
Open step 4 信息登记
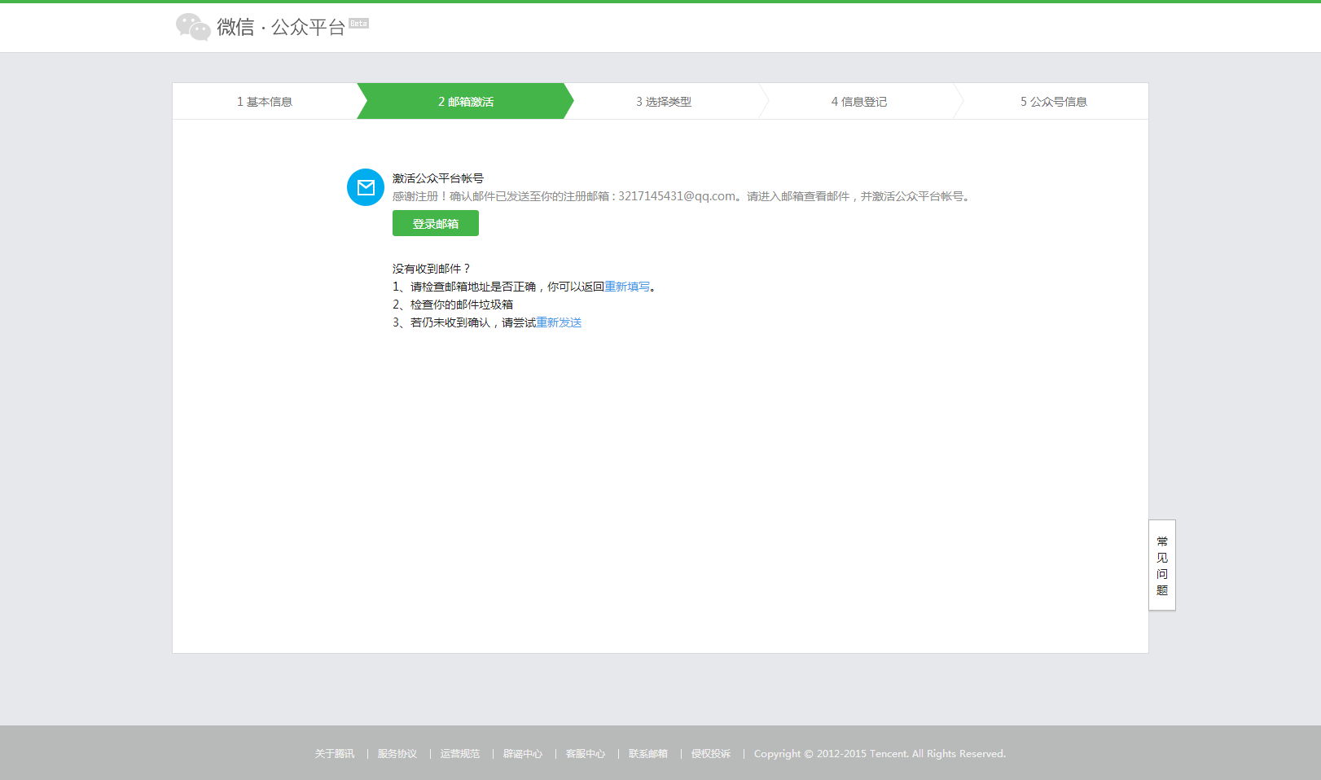click(x=858, y=102)
